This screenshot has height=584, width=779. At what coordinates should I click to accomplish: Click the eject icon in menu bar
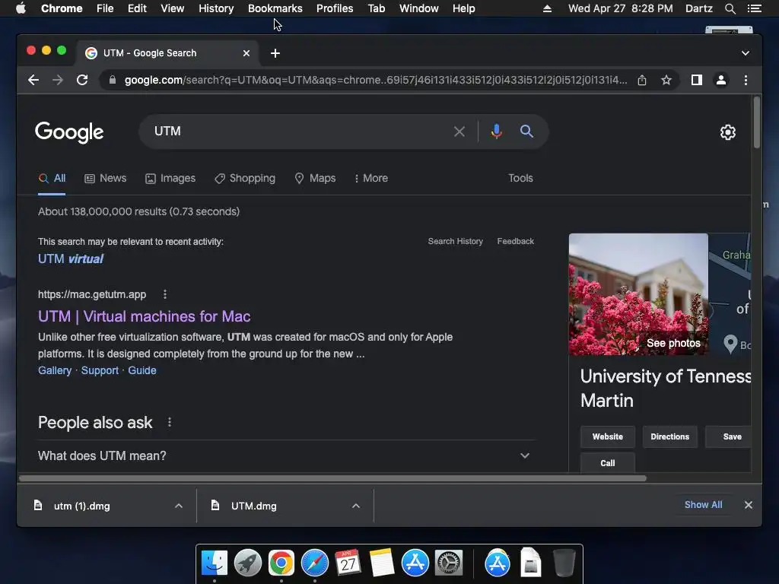tap(547, 8)
